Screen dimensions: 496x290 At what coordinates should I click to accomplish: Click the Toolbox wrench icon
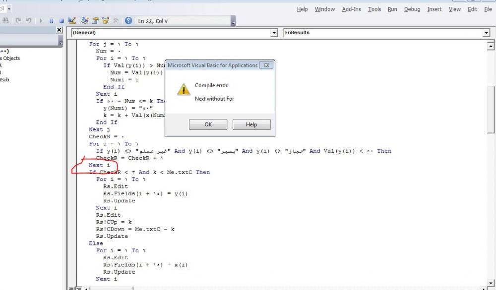[x=116, y=20]
